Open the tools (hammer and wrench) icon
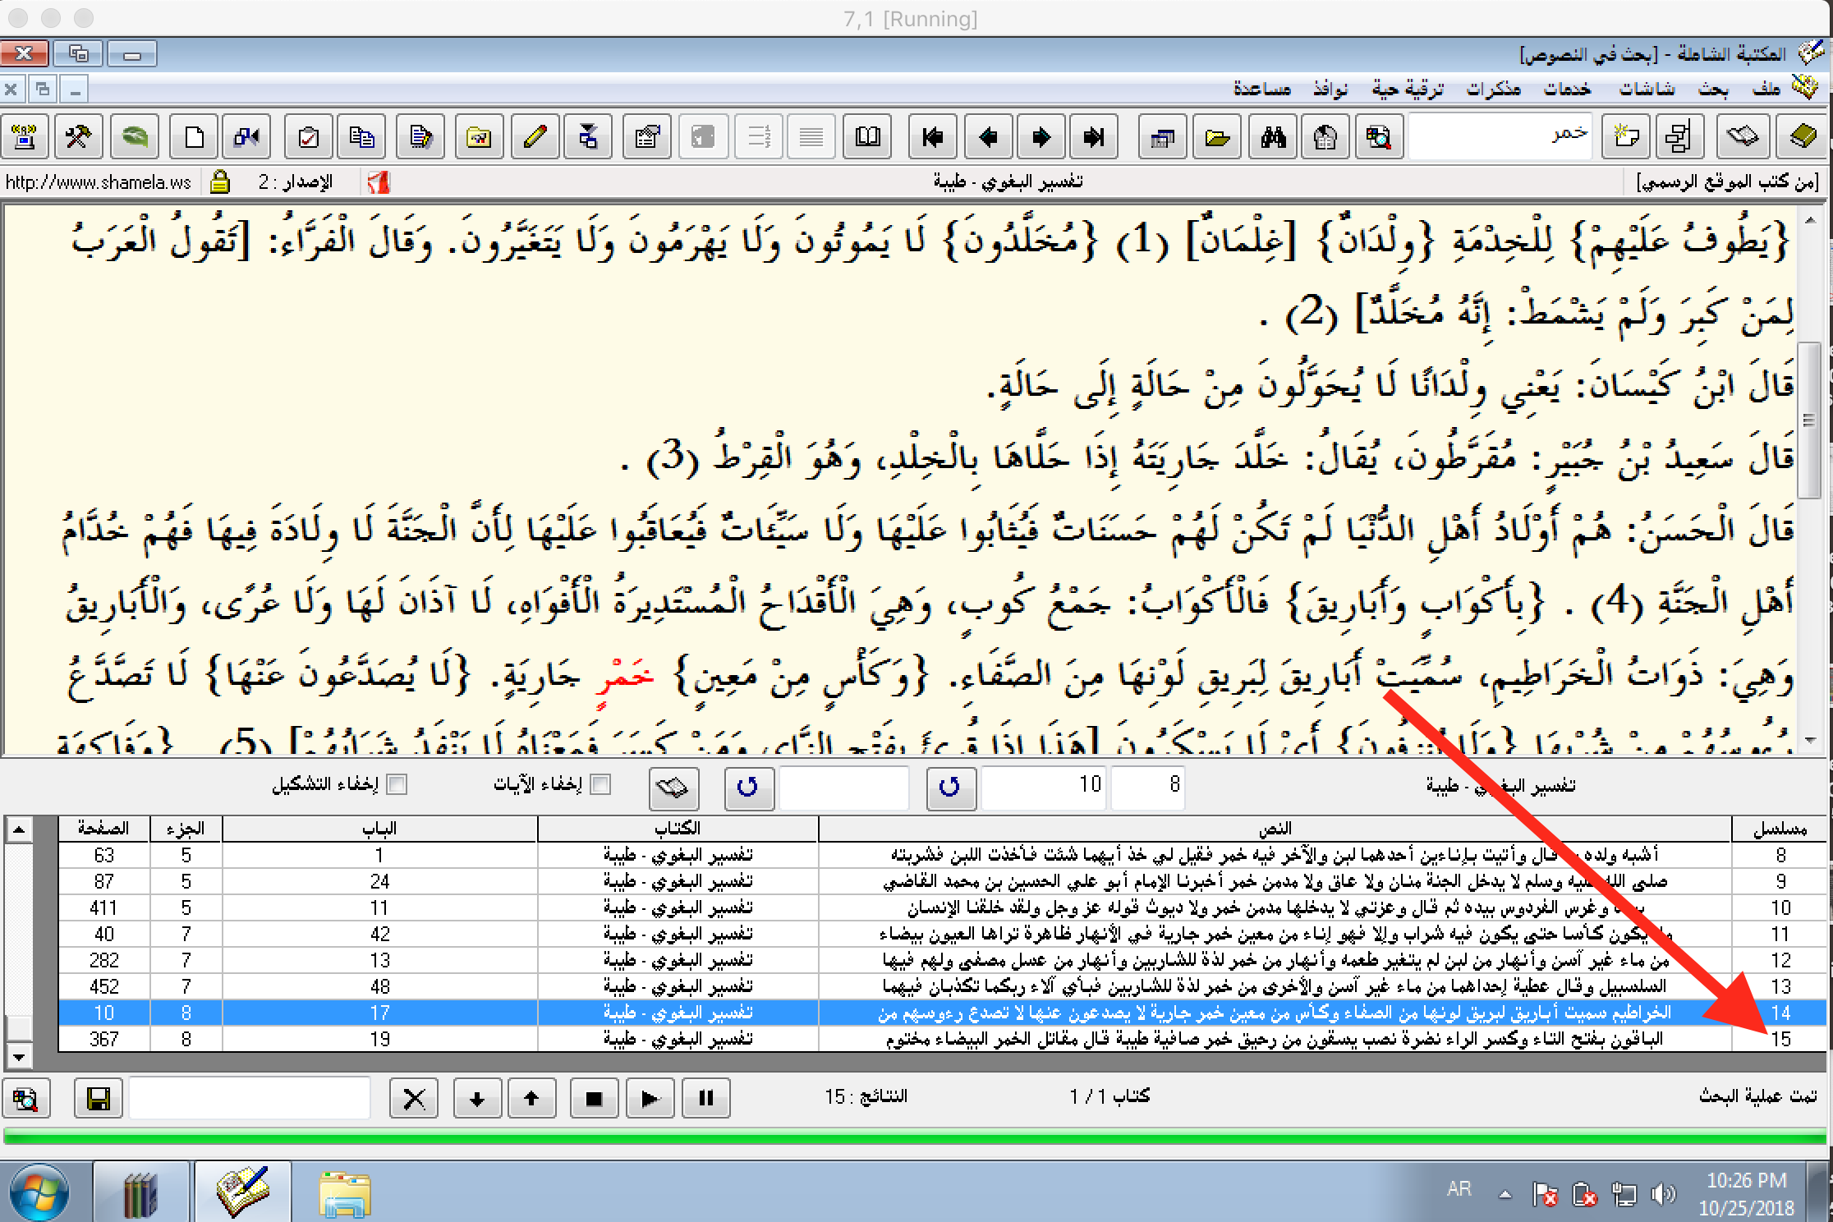The width and height of the screenshot is (1833, 1222). (x=78, y=137)
